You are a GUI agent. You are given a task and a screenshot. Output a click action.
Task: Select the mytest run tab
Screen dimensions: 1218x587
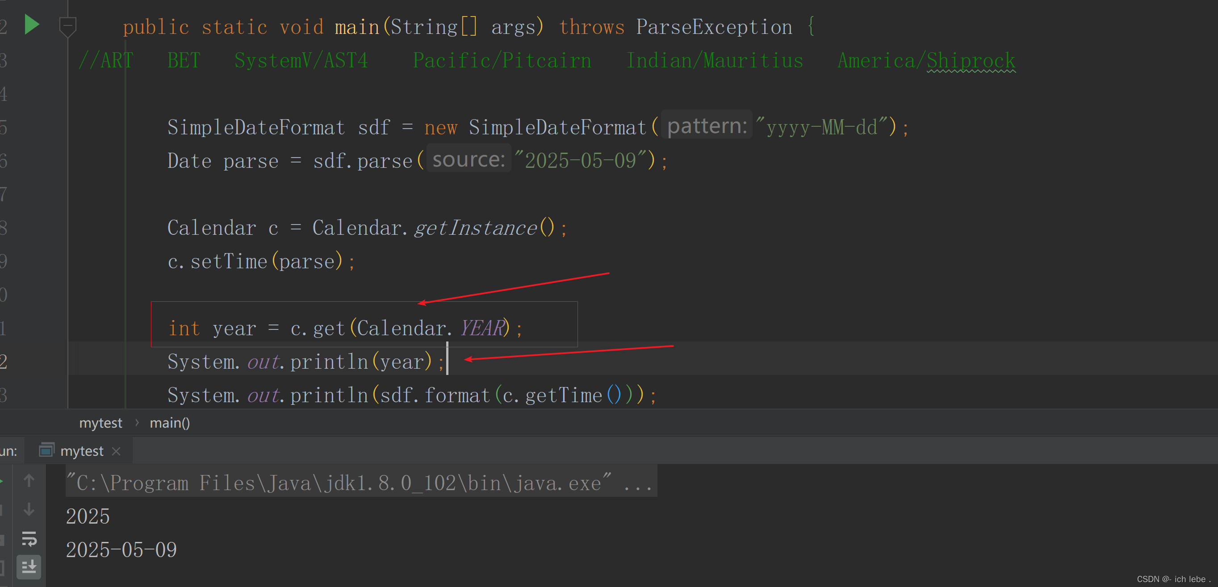[x=81, y=451]
